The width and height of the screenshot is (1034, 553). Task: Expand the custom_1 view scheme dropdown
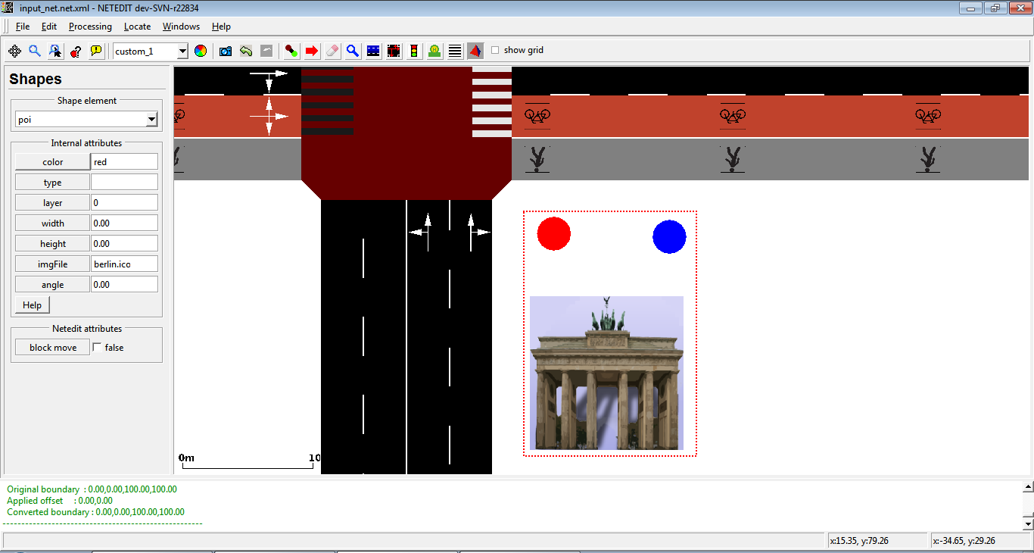182,52
